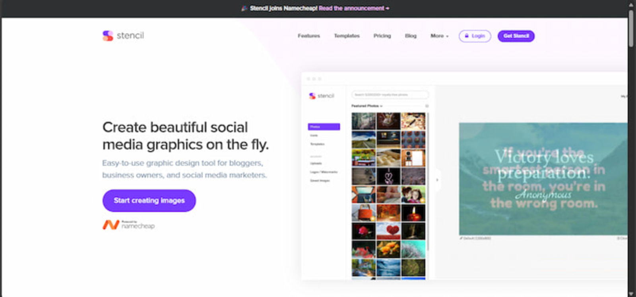Image resolution: width=636 pixels, height=297 pixels.
Task: Click the small round icon beside Featured Photos
Action: (427, 106)
